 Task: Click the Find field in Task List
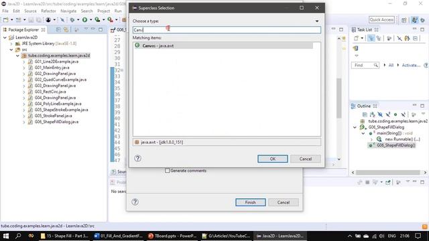[365, 65]
